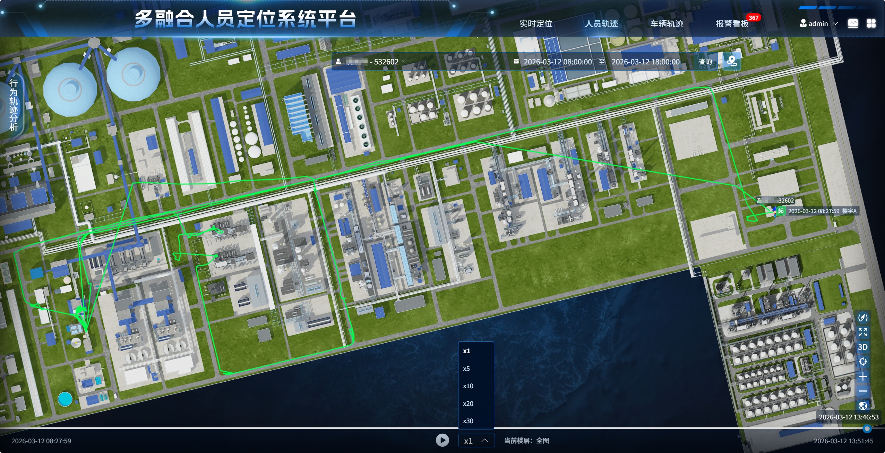Image resolution: width=885 pixels, height=453 pixels.
Task: Click the timeline slider handle
Action: (x=867, y=429)
